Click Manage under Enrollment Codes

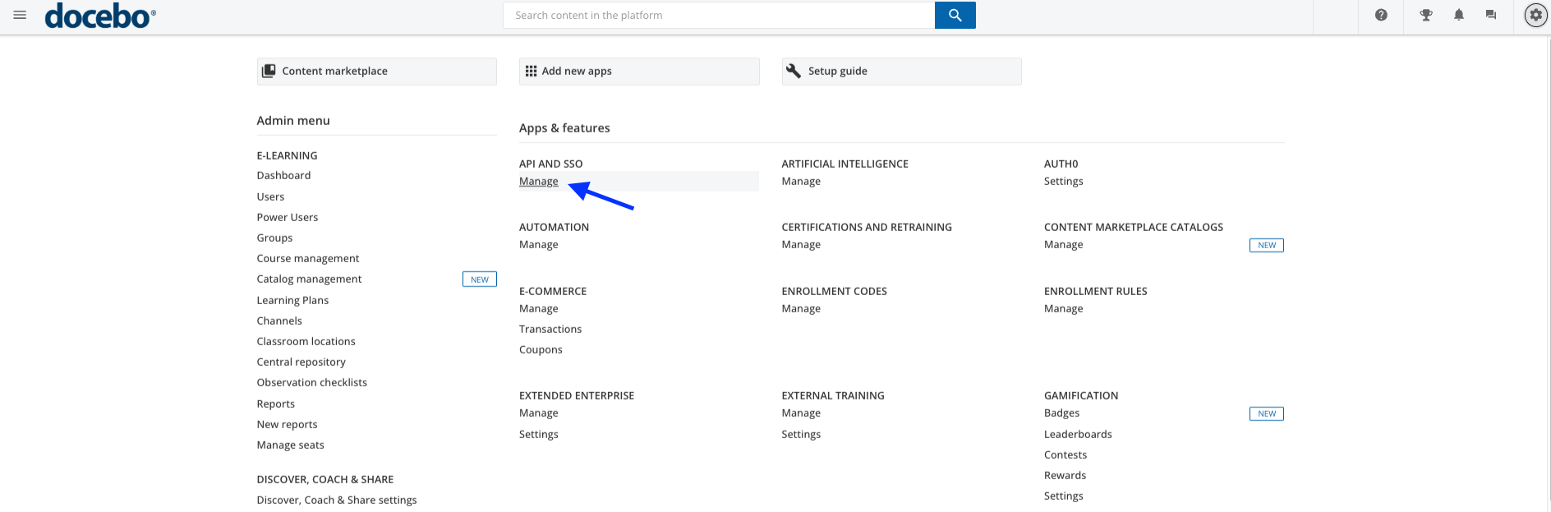click(x=801, y=308)
